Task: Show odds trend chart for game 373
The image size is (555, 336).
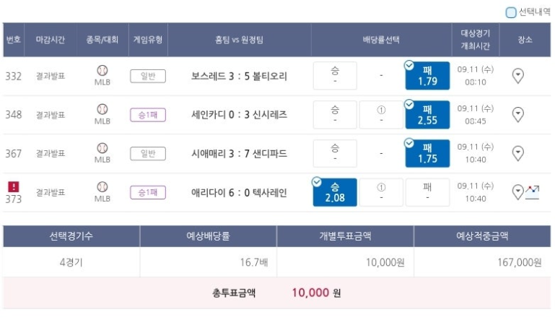Action: 532,192
